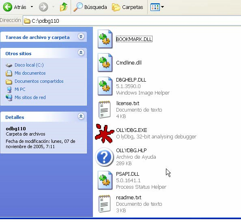Click the BOOKMARK.DLL file icon
Viewport: 241px width, 222px height.
(105, 39)
